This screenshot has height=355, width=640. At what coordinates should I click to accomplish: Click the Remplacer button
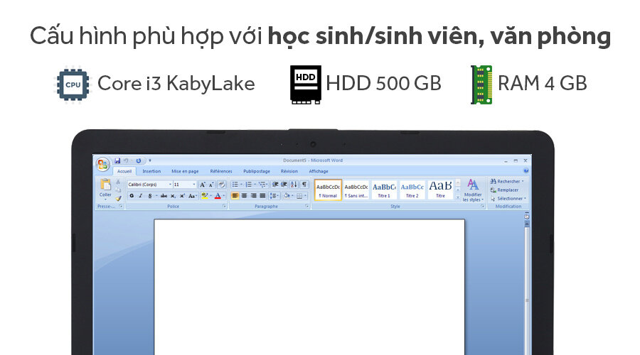point(507,190)
